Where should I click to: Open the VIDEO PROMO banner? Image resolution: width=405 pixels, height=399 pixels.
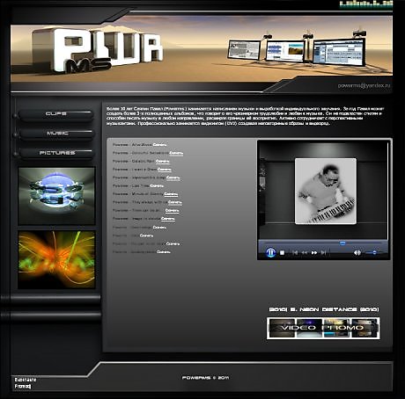323,328
